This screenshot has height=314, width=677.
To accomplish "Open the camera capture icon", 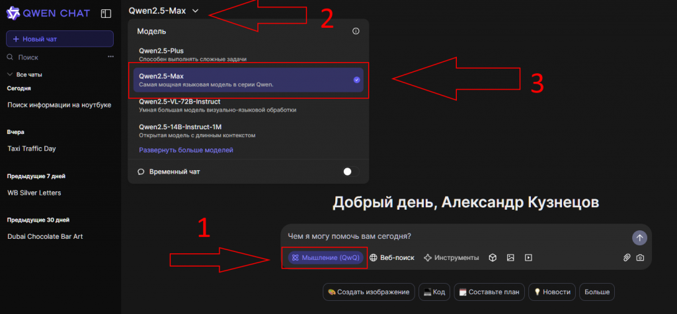I will pos(640,257).
